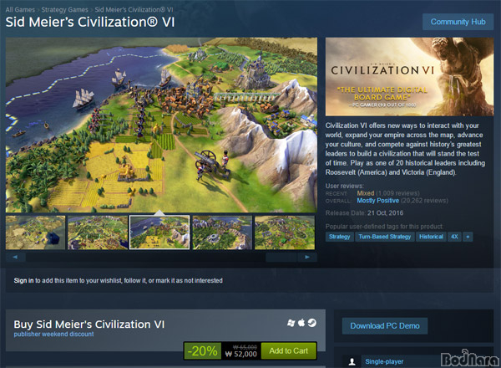Click the SteamOS platform icon
Screen dimensions: 501x368
click(x=312, y=323)
